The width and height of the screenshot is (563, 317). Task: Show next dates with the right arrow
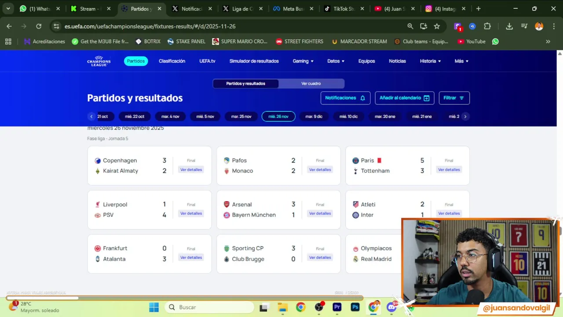coord(465,116)
